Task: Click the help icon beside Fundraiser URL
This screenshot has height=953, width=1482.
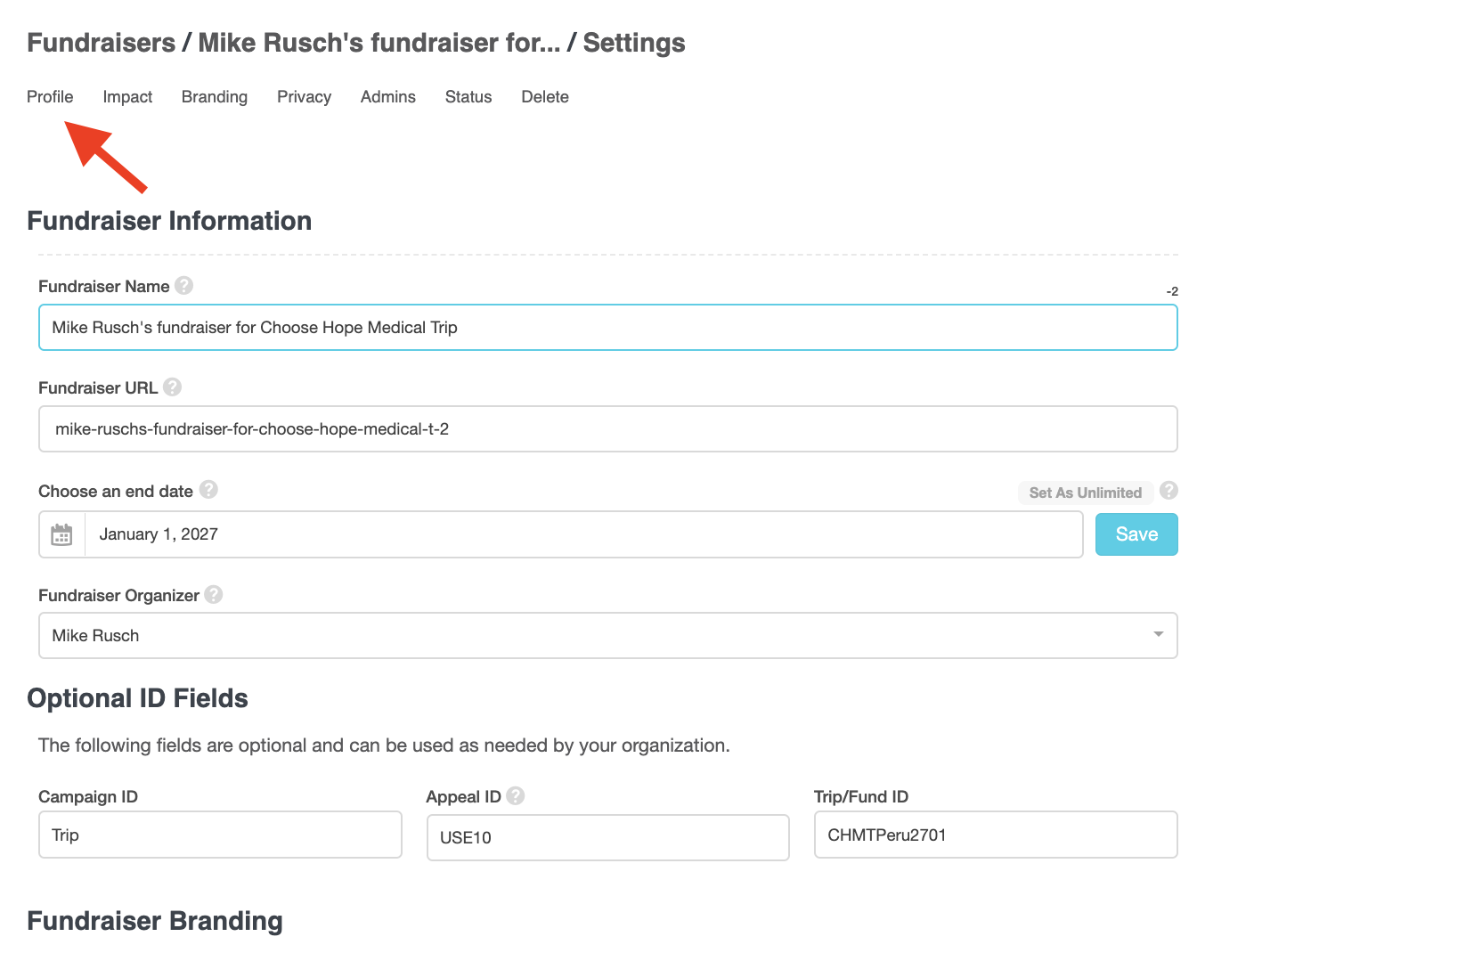Action: pyautogui.click(x=172, y=387)
